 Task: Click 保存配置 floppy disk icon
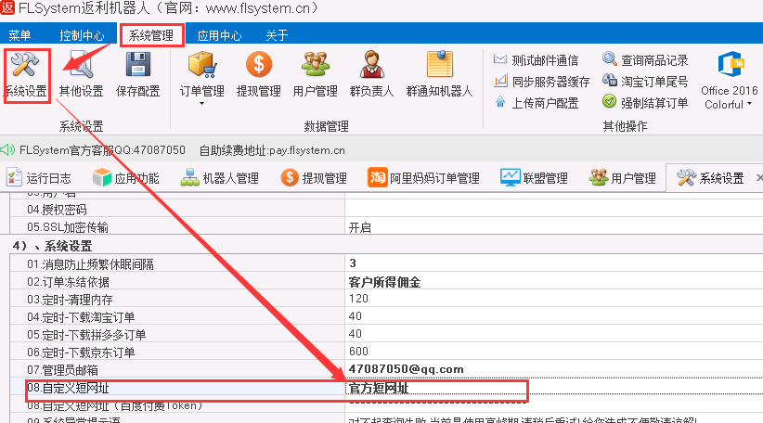coord(138,65)
